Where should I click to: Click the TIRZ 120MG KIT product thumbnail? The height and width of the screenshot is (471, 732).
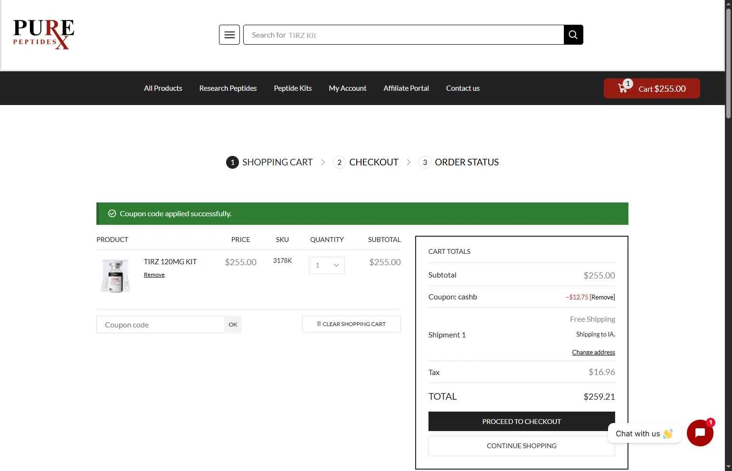point(115,276)
